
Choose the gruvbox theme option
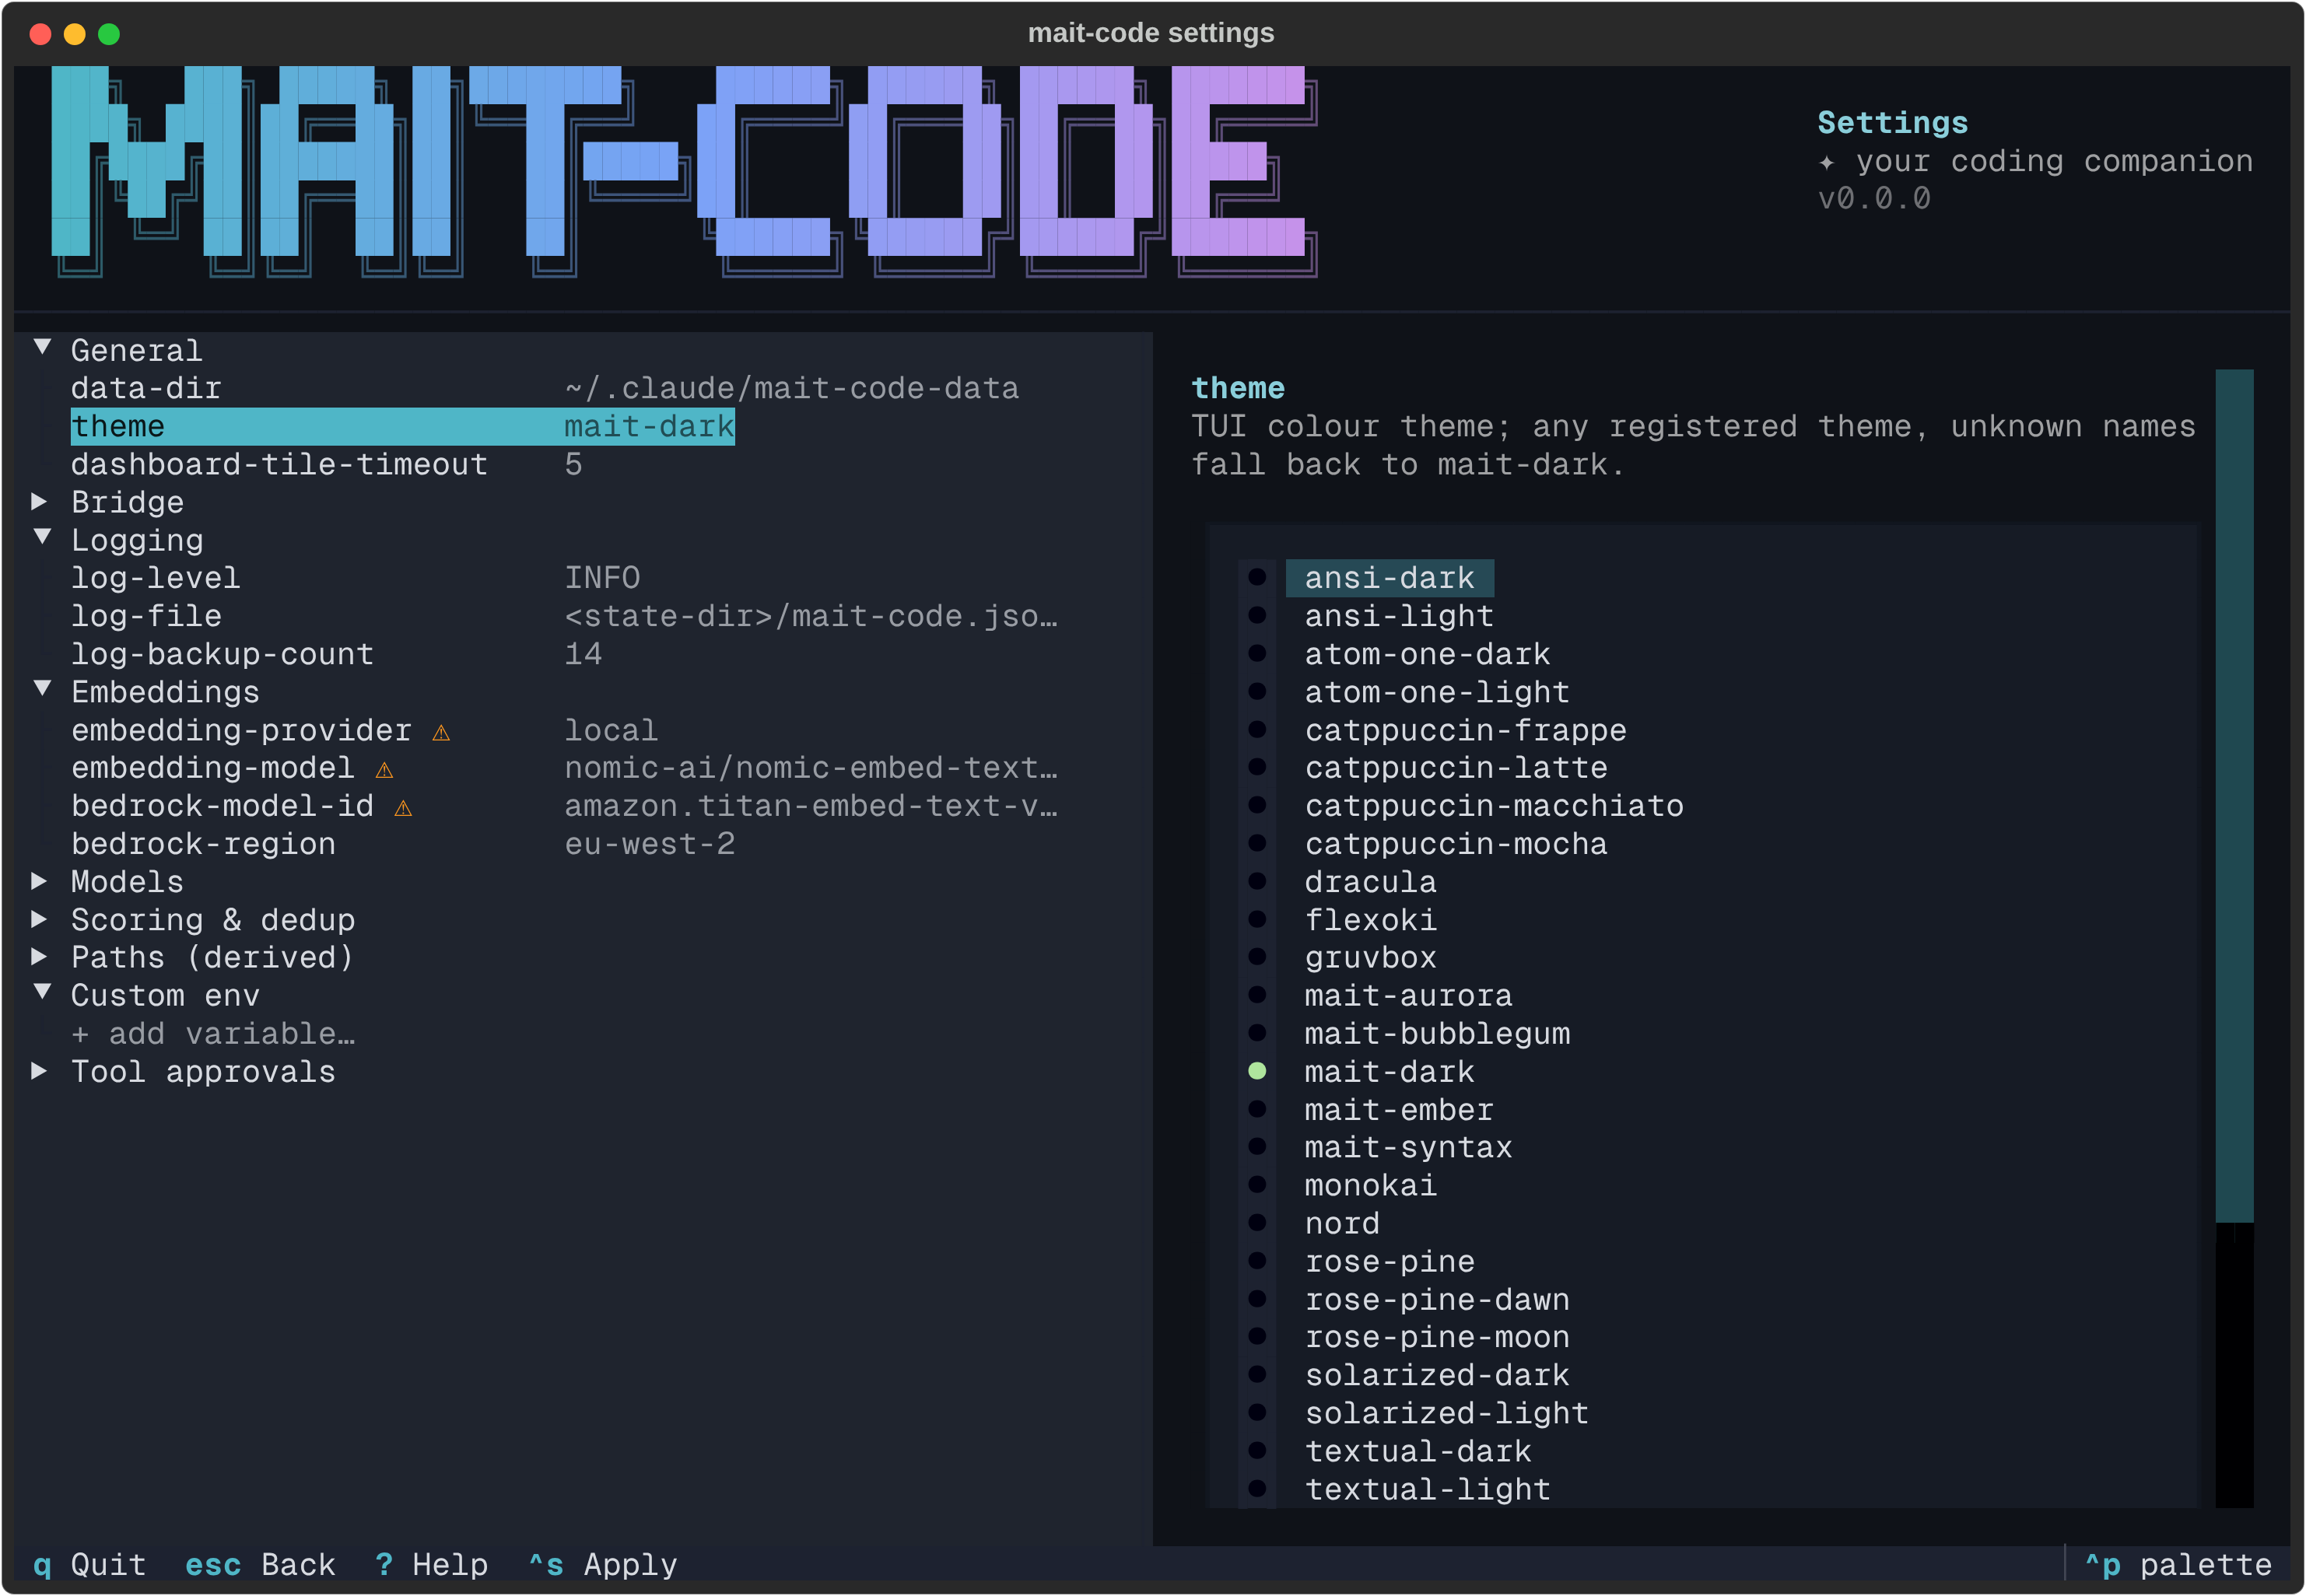(x=1370, y=958)
